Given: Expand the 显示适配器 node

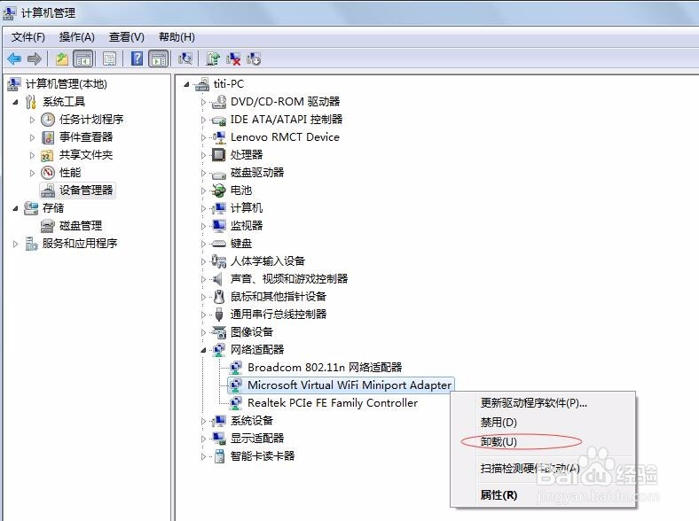Looking at the screenshot, I should 203,439.
